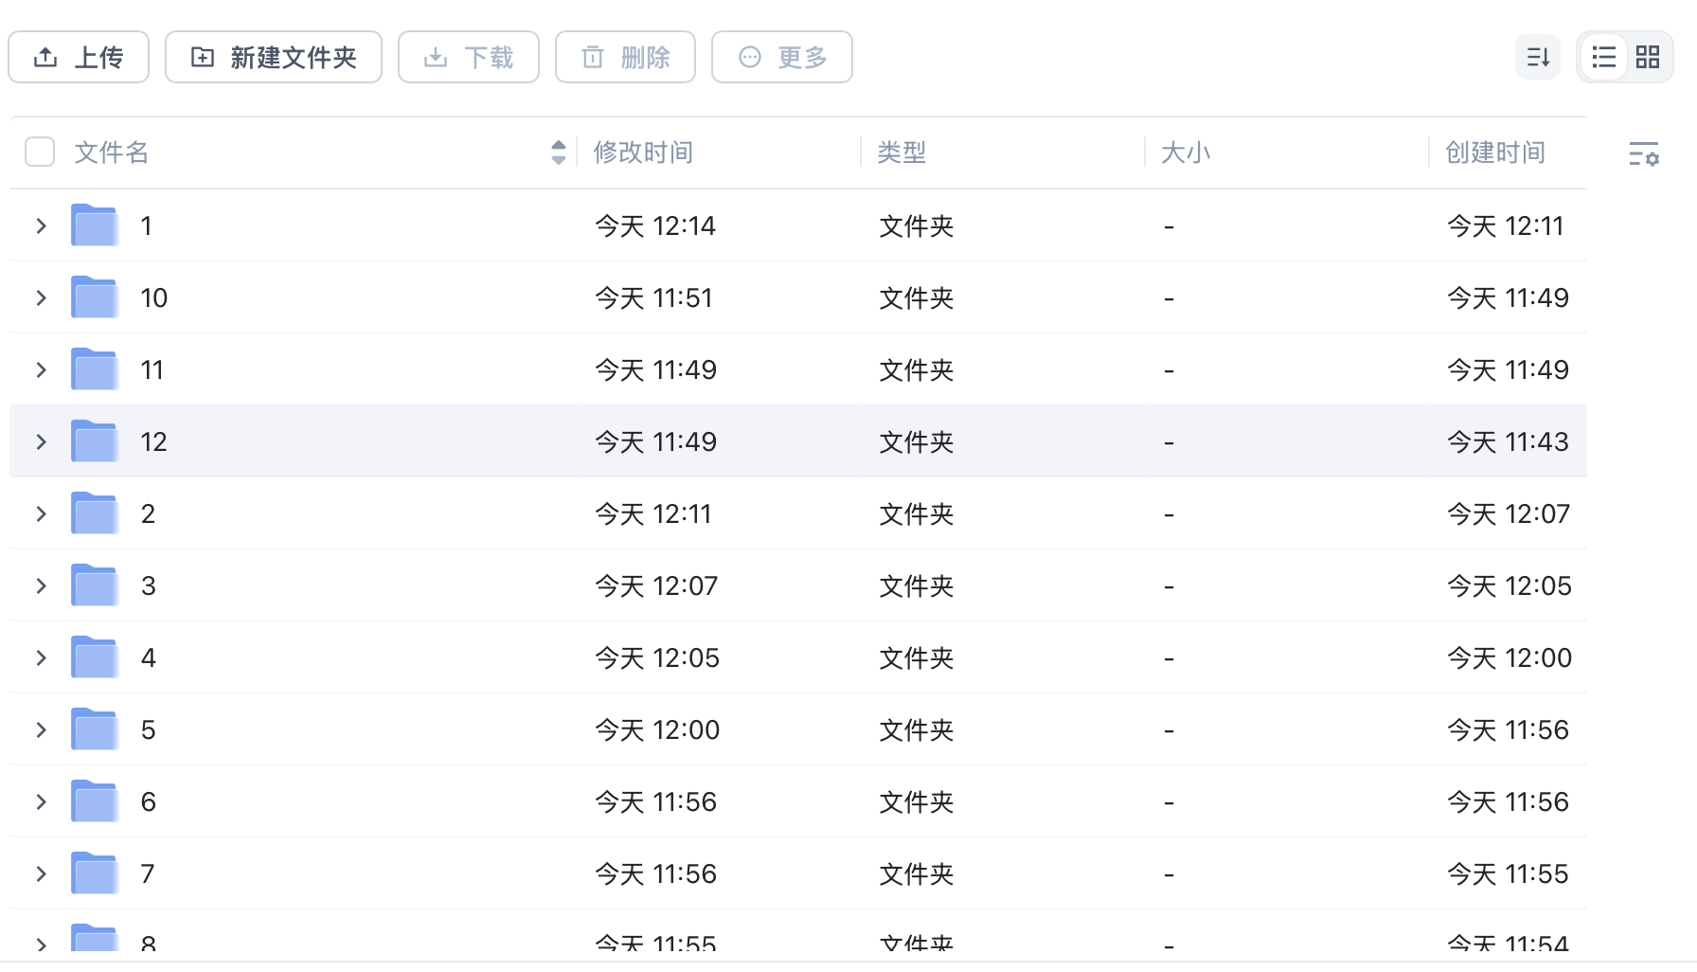Click modified time 今天 12:14 of folder 1
The image size is (1697, 972).
point(655,226)
